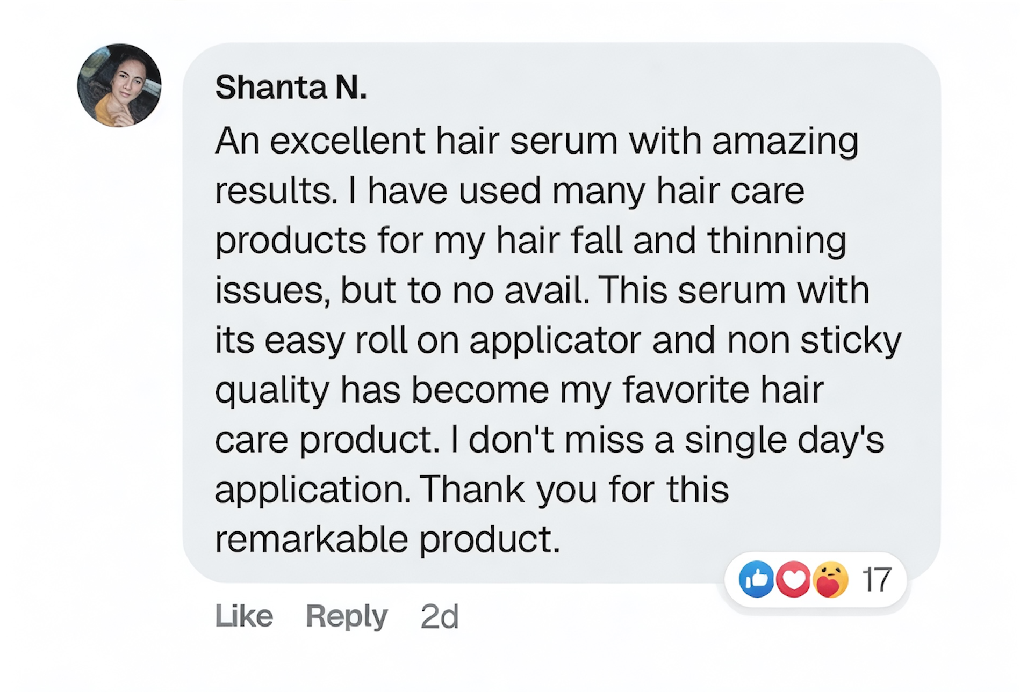
Task: Click the phrase 'Thank you for this'
Action: 574,489
